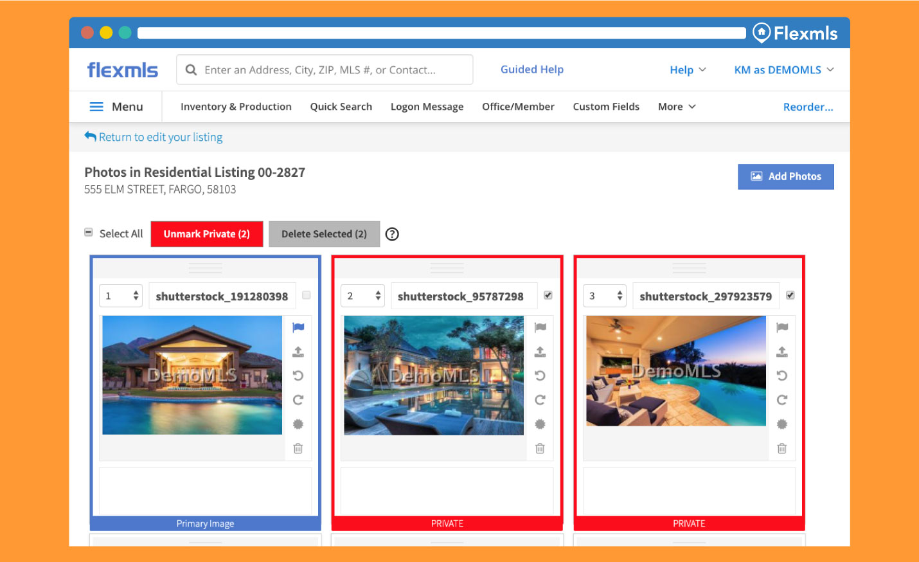Click the private badge icon for shutterstock_191280398
Screen dimensions: 919x562
pyautogui.click(x=298, y=424)
